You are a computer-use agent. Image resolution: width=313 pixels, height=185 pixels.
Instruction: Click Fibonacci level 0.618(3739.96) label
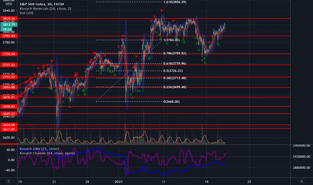(175, 63)
